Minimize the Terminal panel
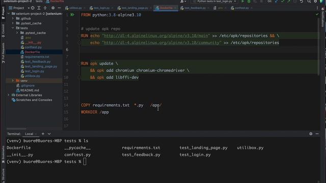 [x=317, y=134]
